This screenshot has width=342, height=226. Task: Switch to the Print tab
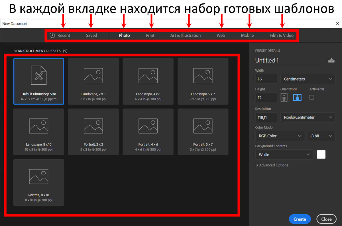[x=150, y=35]
